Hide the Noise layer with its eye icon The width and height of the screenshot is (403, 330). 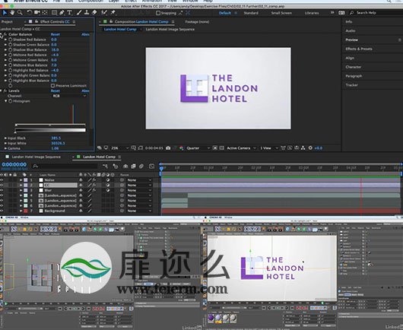[x=2, y=180]
